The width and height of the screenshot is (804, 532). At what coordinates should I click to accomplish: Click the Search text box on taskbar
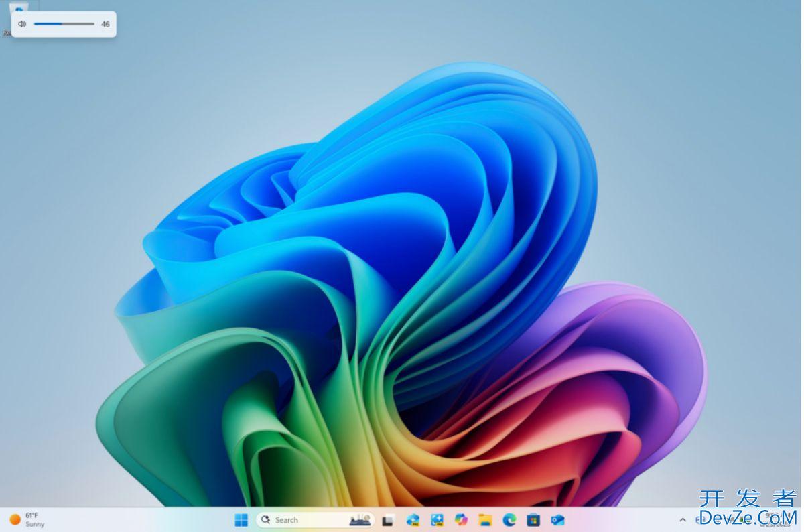(x=301, y=520)
